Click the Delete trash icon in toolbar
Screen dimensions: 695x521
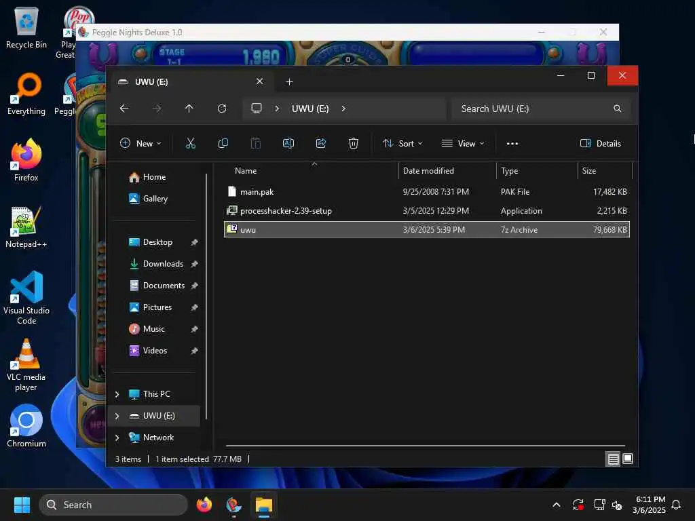point(353,143)
